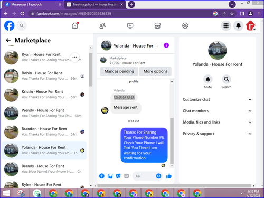The image size is (264, 198).
Task: Open tab search dropdown arrow
Action: point(232,5)
